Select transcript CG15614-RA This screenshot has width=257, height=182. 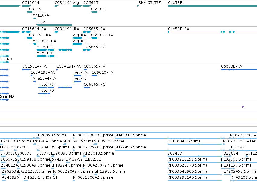click(x=34, y=29)
